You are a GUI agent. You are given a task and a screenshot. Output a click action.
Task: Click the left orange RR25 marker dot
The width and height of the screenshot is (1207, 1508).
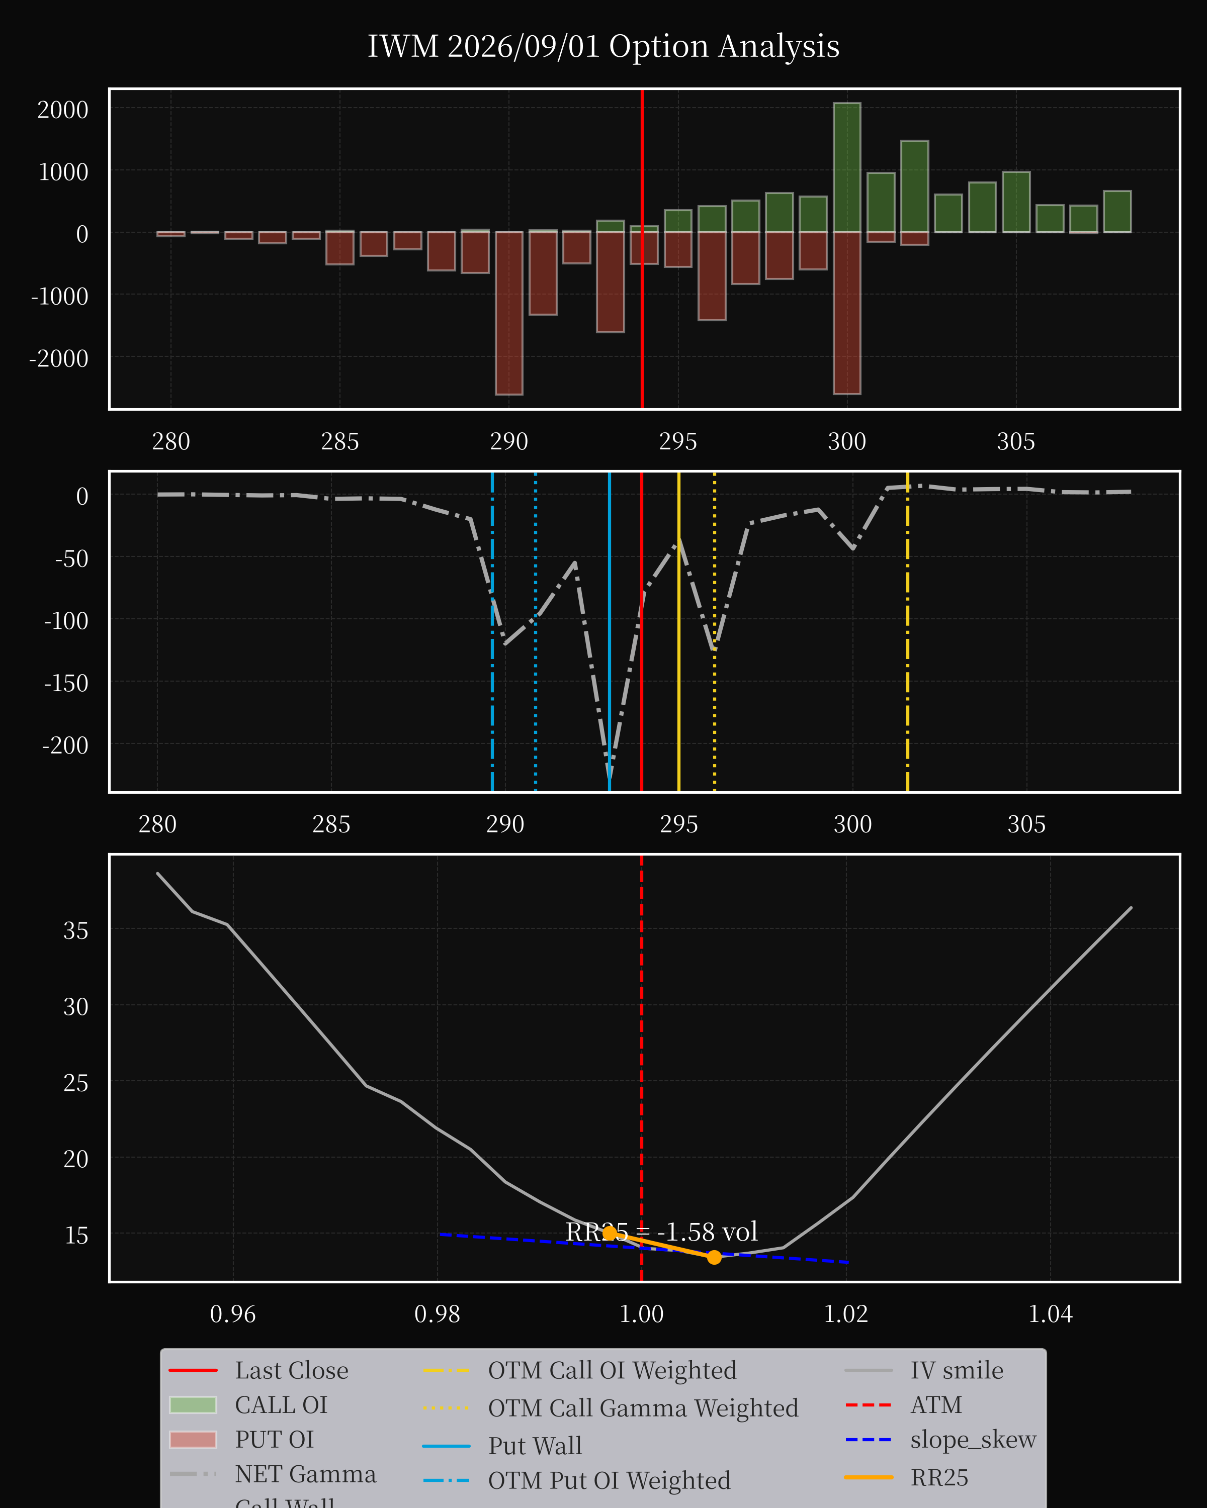[x=610, y=1233]
